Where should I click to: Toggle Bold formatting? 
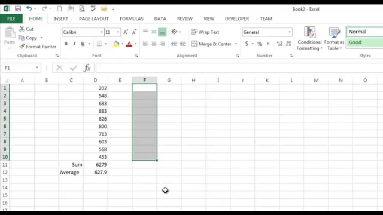[66, 44]
